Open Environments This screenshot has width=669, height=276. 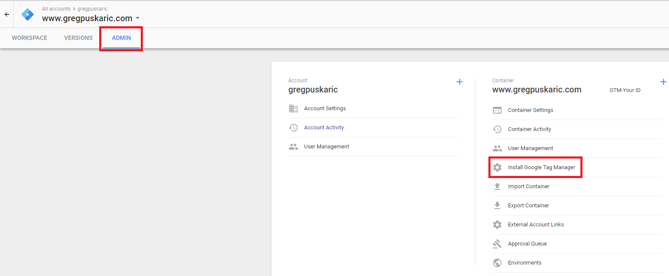[525, 263]
